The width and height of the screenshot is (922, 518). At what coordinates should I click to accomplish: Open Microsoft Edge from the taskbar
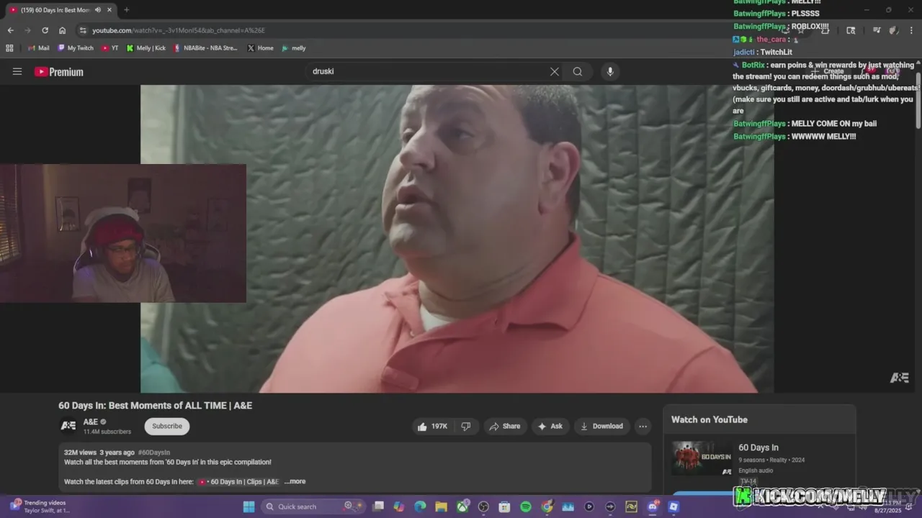click(420, 506)
